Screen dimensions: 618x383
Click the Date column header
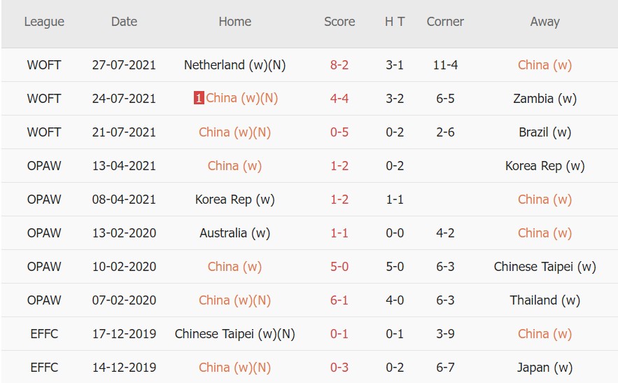point(124,21)
